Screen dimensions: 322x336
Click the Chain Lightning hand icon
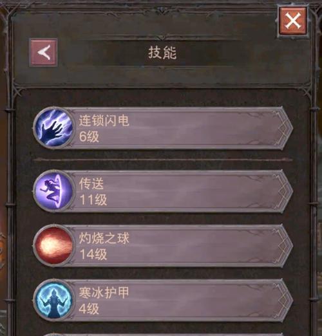tap(53, 127)
